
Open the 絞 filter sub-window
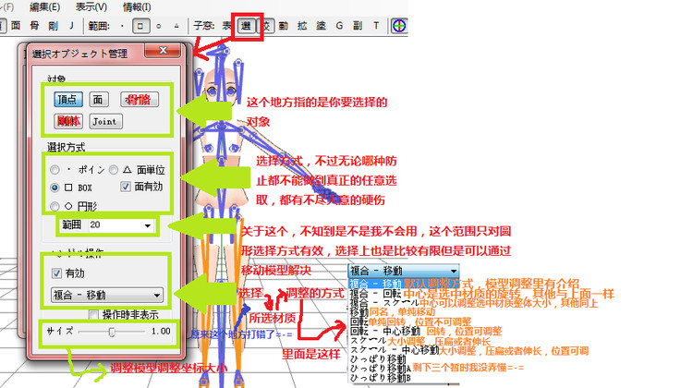[266, 26]
